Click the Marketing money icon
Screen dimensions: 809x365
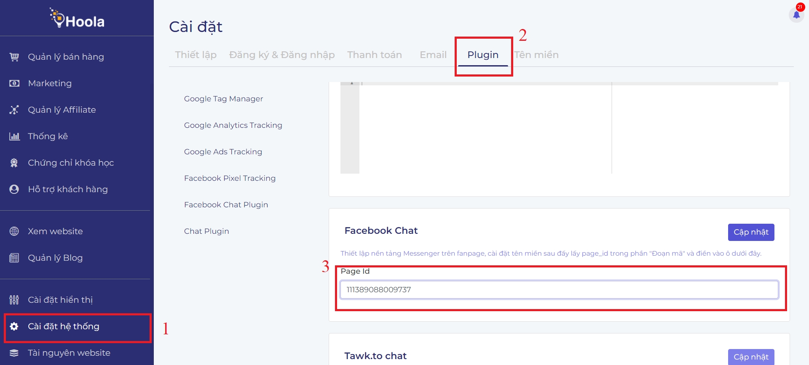click(x=14, y=83)
